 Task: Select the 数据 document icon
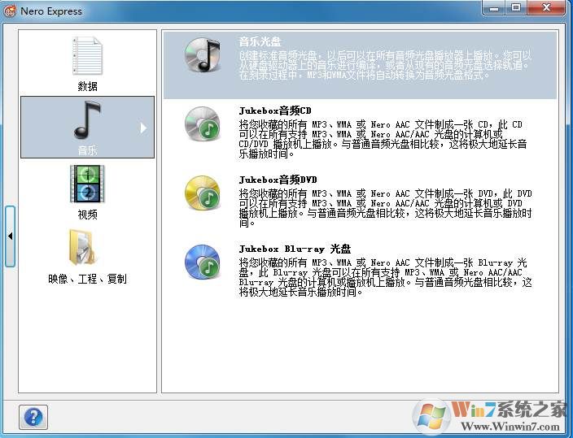pyautogui.click(x=87, y=57)
